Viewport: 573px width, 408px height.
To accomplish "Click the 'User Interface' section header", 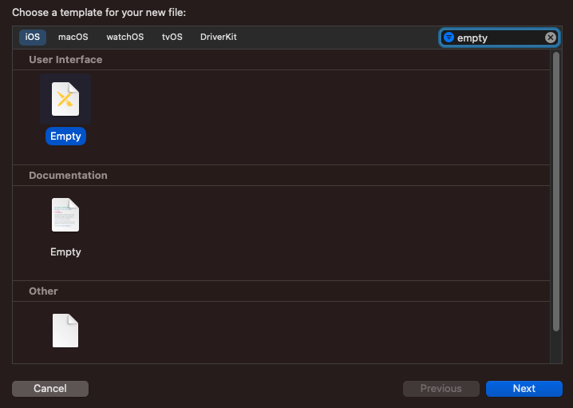I will [x=65, y=60].
